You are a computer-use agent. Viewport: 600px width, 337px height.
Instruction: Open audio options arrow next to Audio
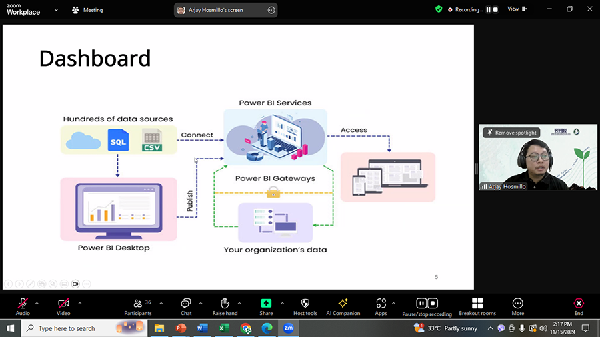(37, 304)
